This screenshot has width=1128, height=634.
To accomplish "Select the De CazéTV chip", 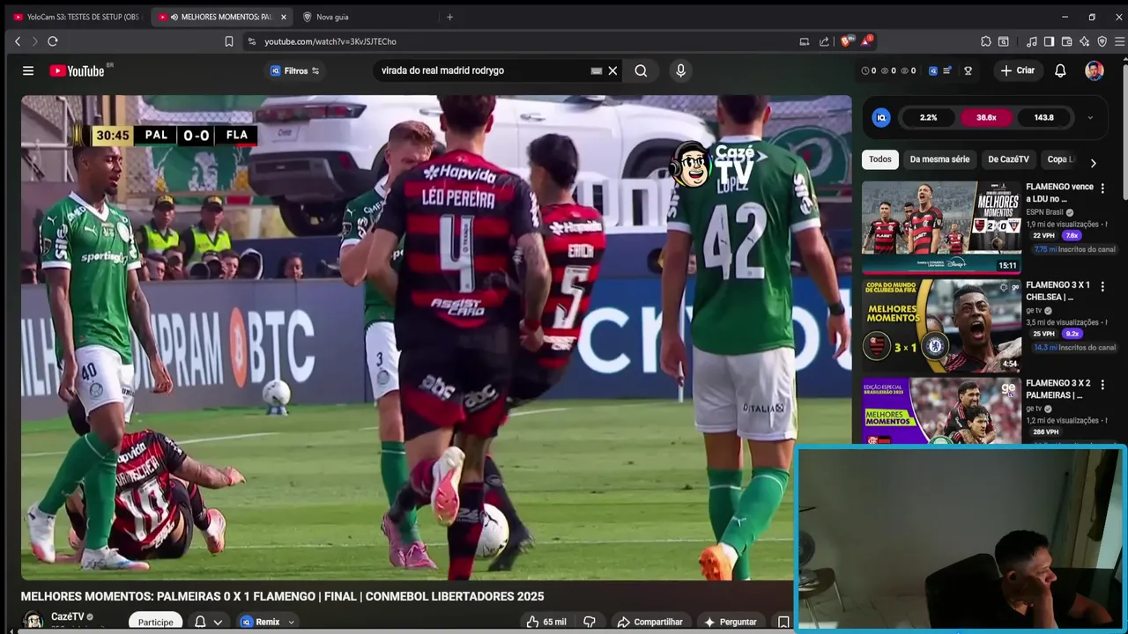I will pyautogui.click(x=1008, y=159).
